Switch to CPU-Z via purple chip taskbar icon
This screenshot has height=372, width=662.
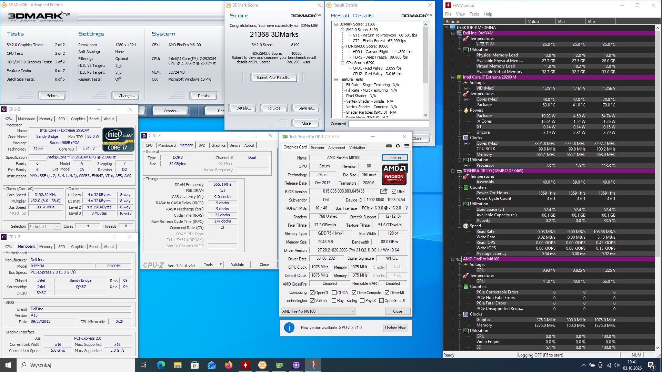coord(296,365)
